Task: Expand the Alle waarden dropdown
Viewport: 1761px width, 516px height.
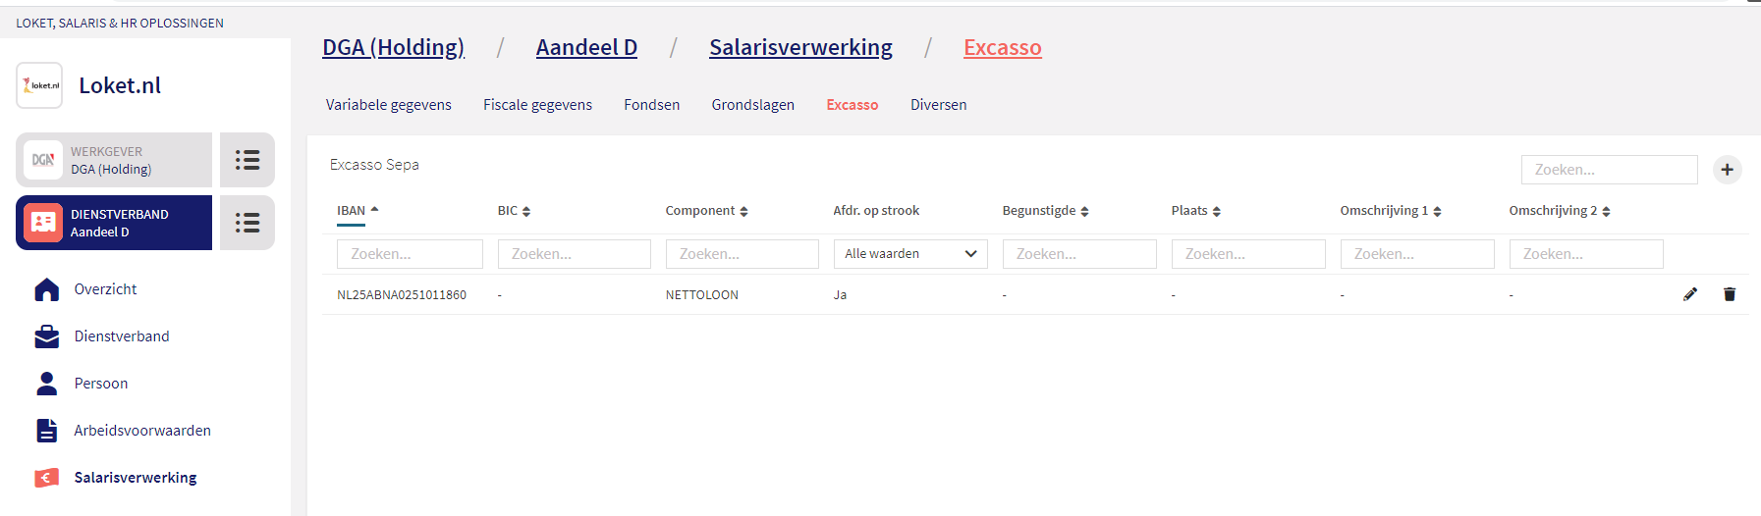Action: click(909, 254)
